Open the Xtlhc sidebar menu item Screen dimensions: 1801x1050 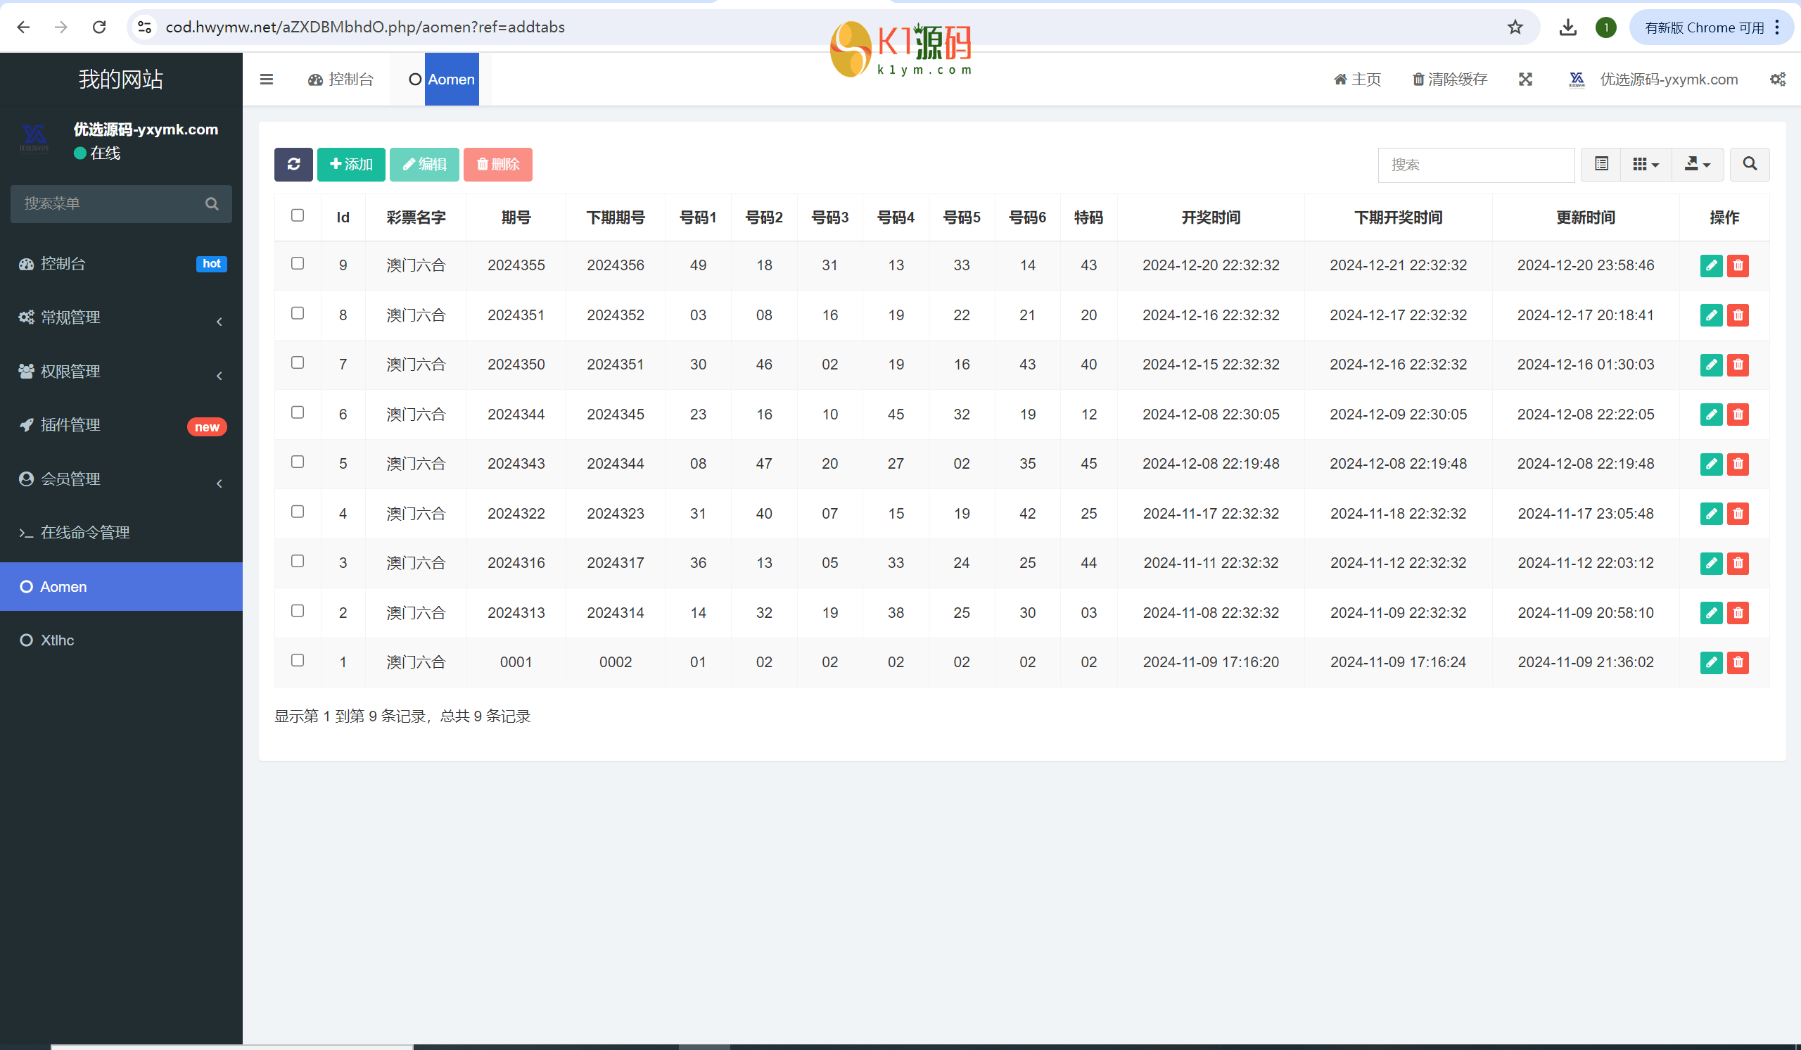click(x=57, y=640)
